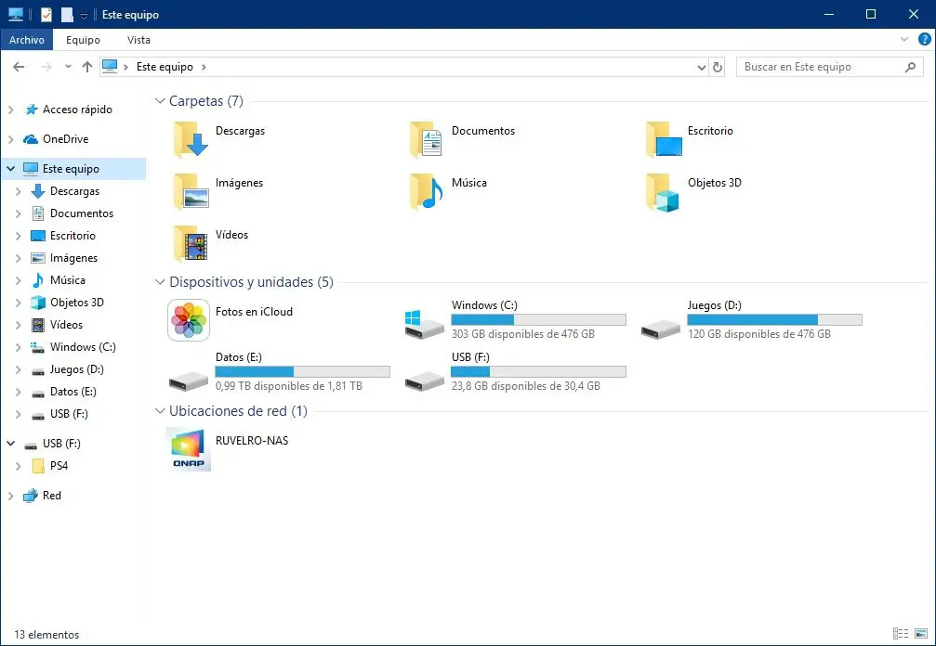This screenshot has width=936, height=646.
Task: Open the RUVELRO-NAS QNAP network icon
Action: point(189,449)
